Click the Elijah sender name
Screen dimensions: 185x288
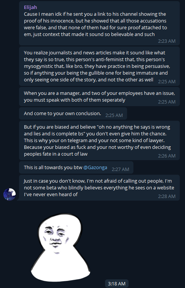tap(30, 7)
